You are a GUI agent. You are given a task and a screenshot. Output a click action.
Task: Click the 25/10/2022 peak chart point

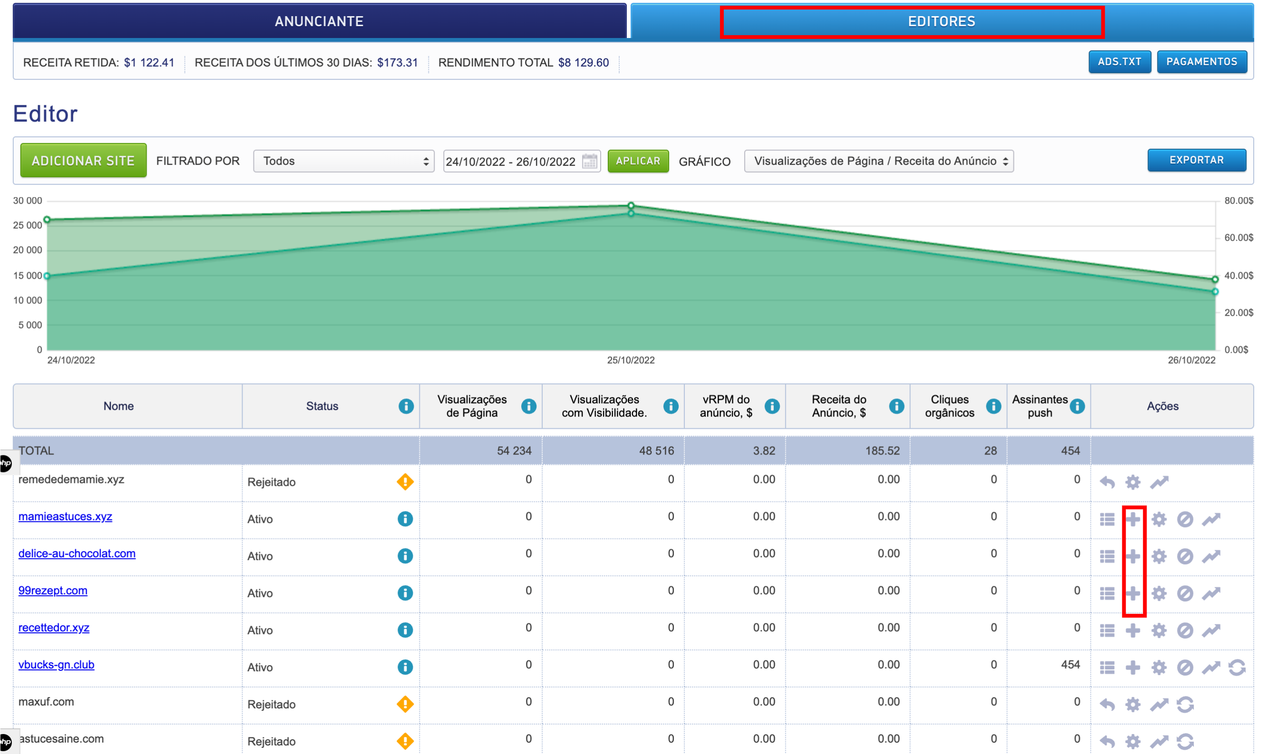tap(631, 206)
